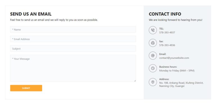Click the message box resize handle

[x=135, y=81]
